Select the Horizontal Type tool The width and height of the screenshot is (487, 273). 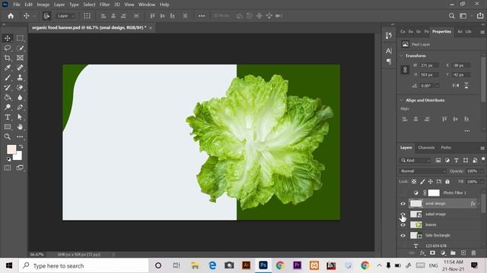(8, 118)
